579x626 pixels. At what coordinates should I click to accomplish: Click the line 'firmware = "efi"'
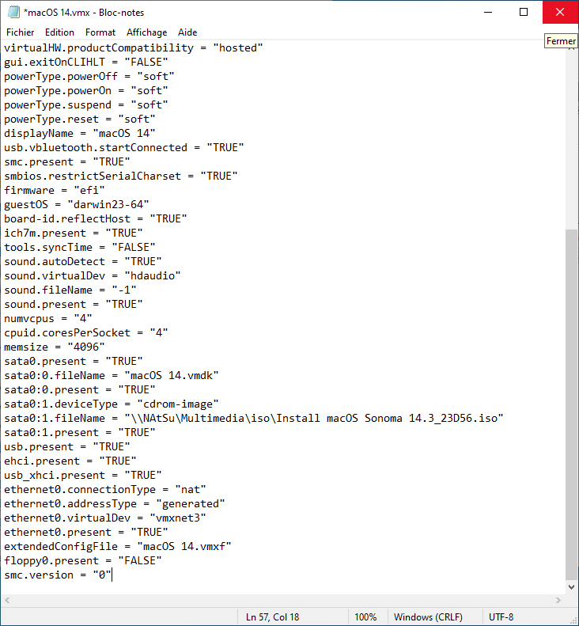[x=55, y=190]
